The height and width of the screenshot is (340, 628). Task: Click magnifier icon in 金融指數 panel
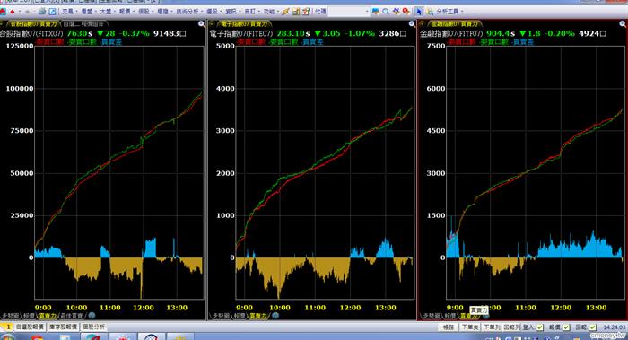point(623,24)
